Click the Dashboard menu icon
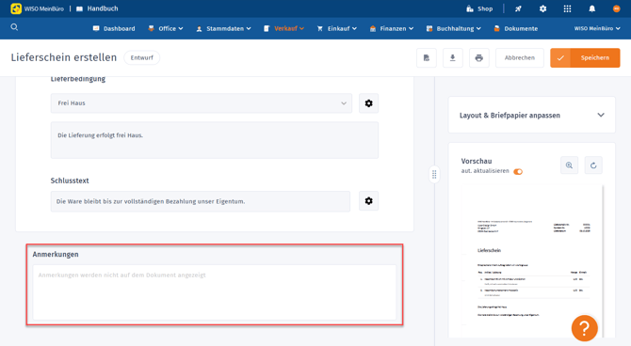 pyautogui.click(x=96, y=28)
